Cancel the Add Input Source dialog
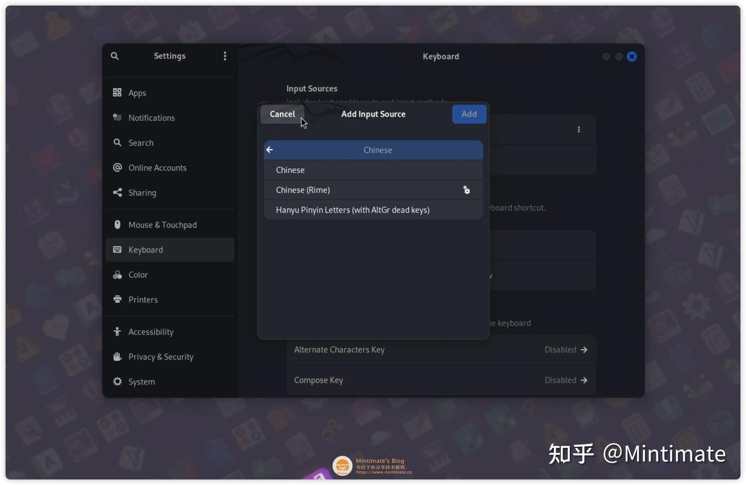The width and height of the screenshot is (746, 485). coord(282,114)
